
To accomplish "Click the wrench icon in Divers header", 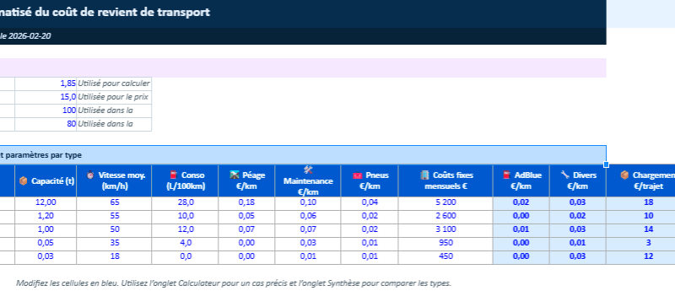I will [564, 175].
